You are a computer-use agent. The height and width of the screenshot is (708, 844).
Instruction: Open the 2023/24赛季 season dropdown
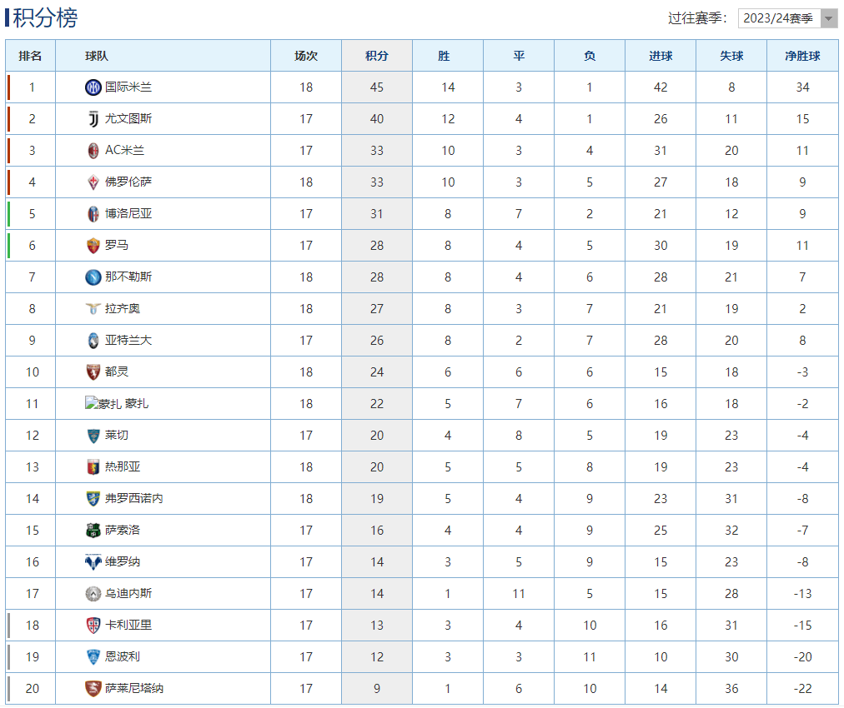tap(786, 18)
